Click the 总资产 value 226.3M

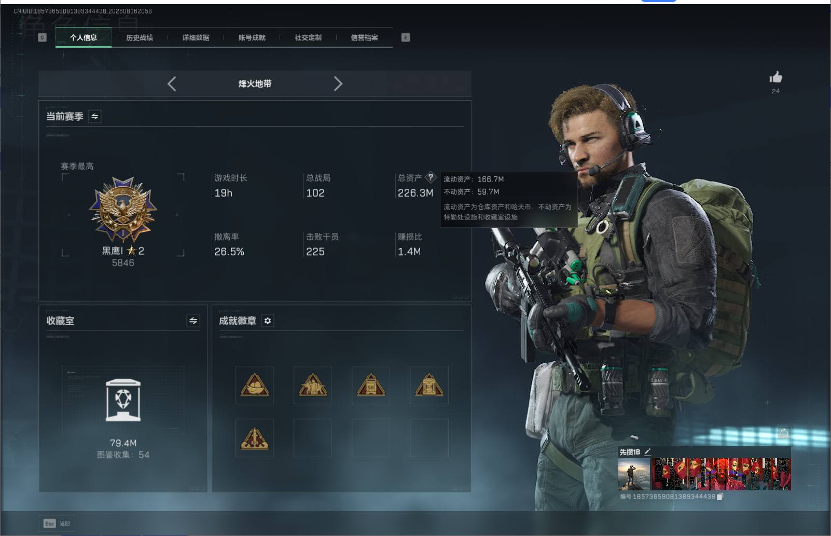(x=416, y=193)
